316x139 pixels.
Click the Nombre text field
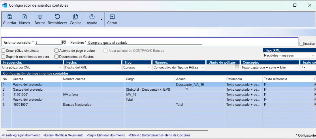point(144,43)
